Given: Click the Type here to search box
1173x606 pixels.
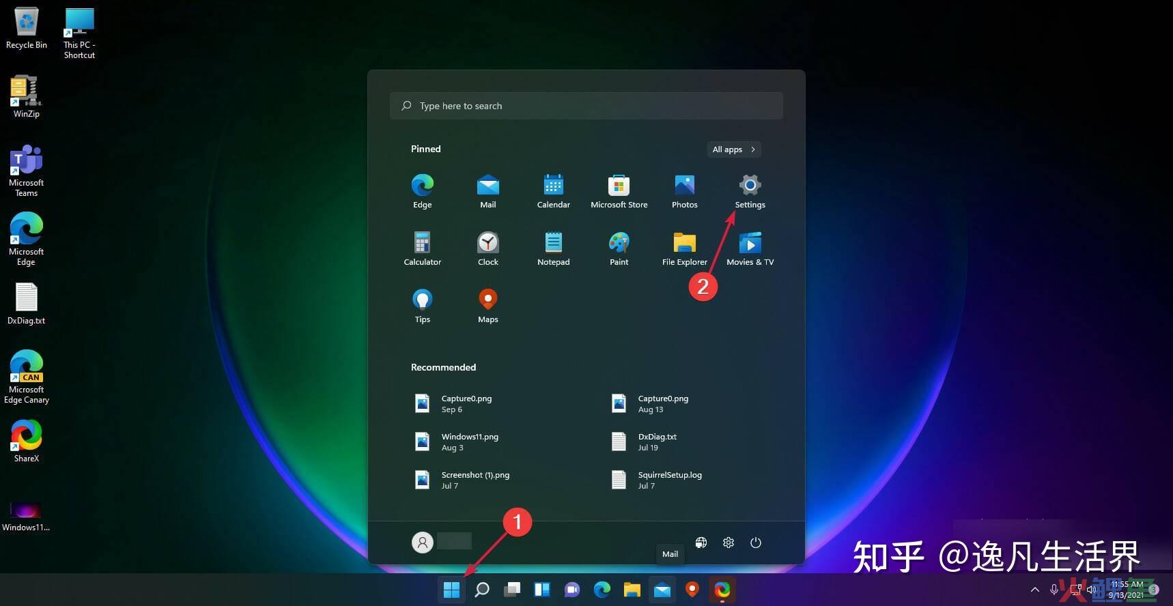Looking at the screenshot, I should [x=586, y=106].
